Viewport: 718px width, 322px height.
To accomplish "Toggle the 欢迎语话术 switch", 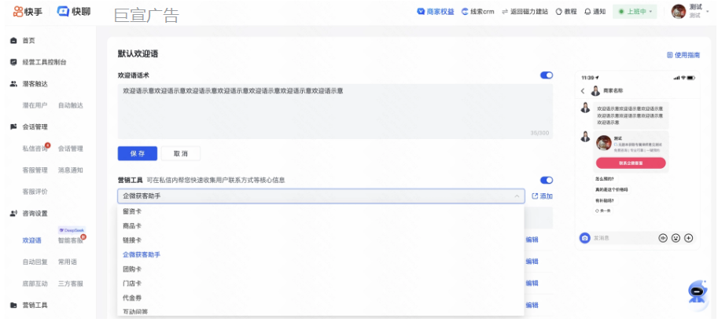I will click(x=547, y=75).
